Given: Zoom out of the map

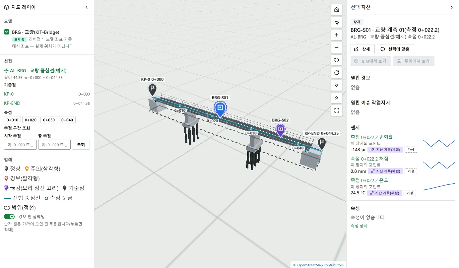Looking at the screenshot, I should click(x=337, y=47).
